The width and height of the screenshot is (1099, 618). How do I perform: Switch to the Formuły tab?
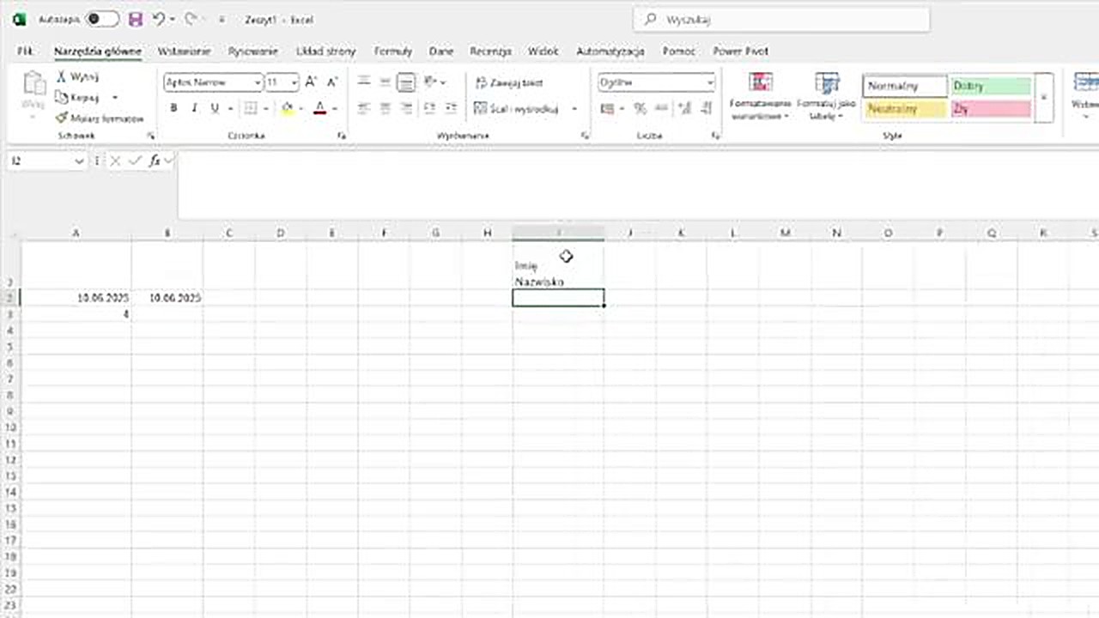393,51
